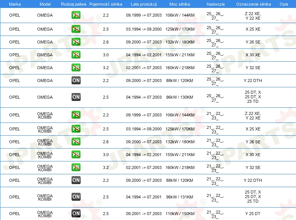Click the unleaded petrol icon in the OMEGA sedan 2.2 144KM row
Image resolution: width=296 pixels, height=220 pixels.
76,15
